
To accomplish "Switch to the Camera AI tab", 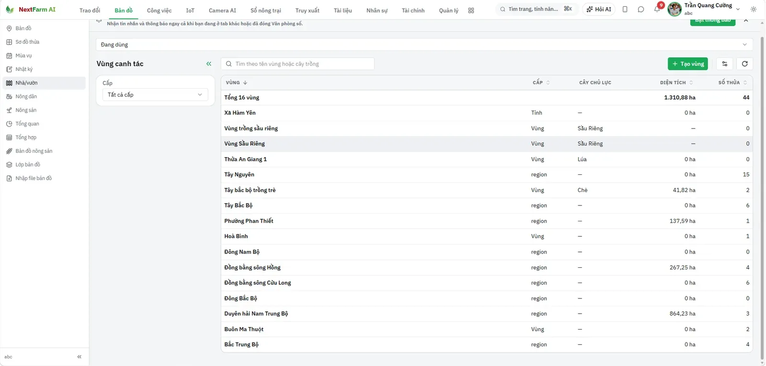I will (222, 10).
